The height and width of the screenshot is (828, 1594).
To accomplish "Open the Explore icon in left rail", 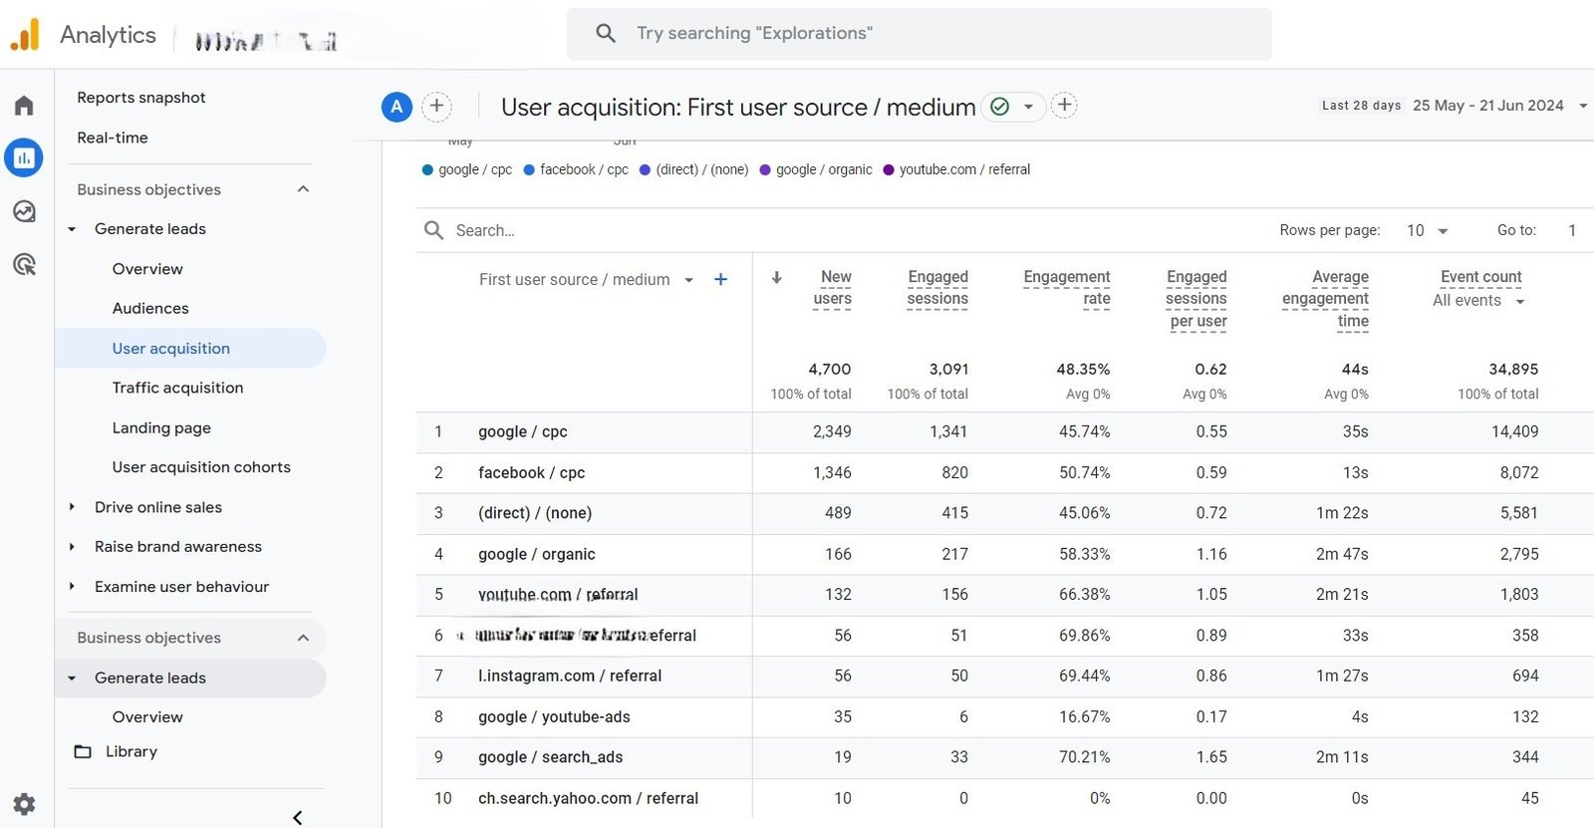I will (24, 211).
